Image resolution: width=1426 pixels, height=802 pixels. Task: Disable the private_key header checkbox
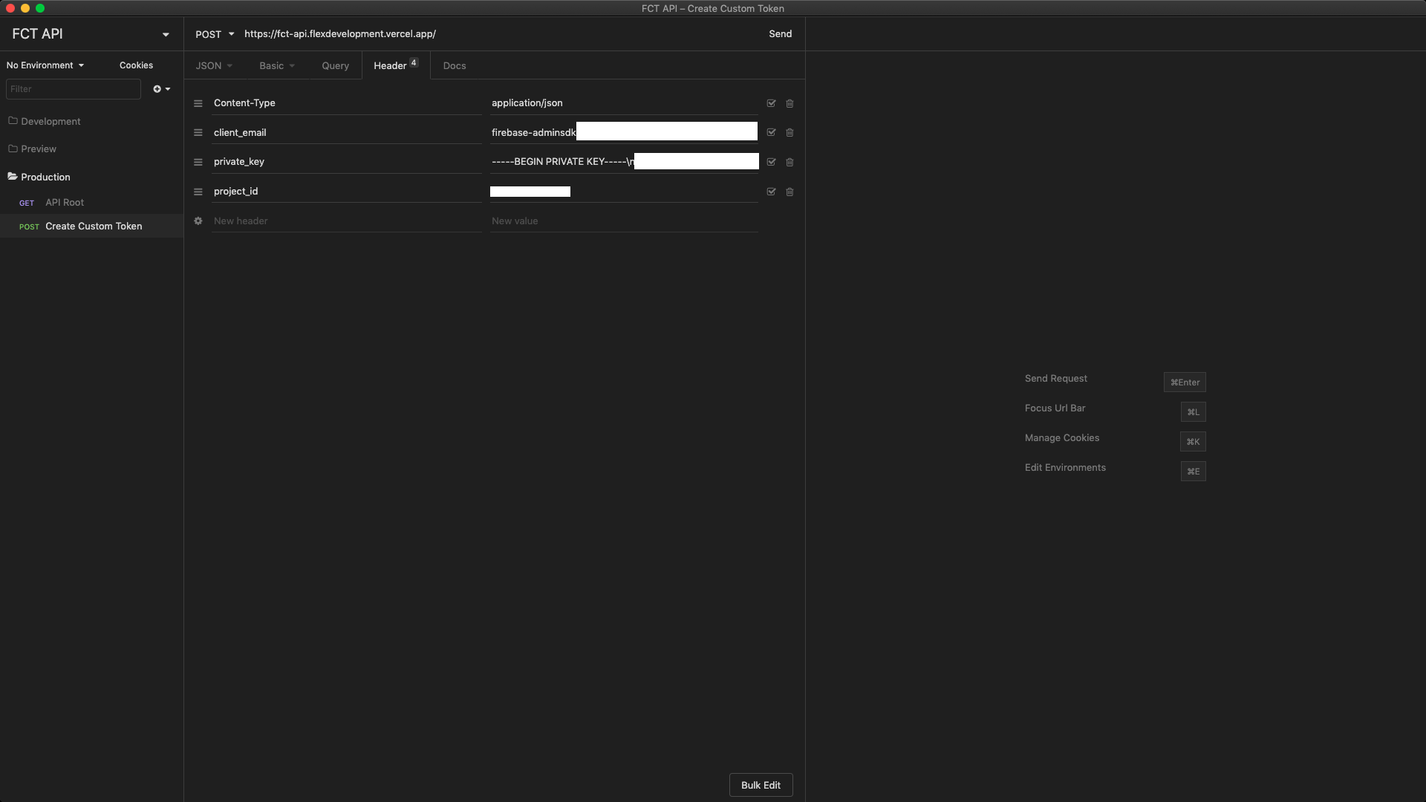(x=771, y=162)
